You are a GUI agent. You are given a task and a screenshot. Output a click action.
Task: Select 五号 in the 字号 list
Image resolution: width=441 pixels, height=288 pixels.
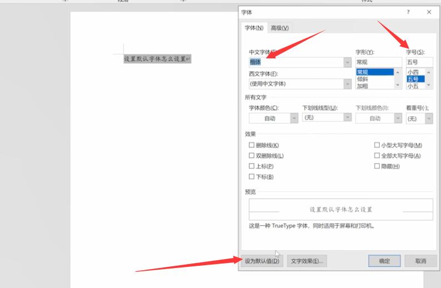[415, 79]
